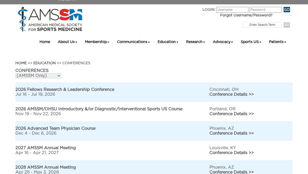
Task: Open the [AMSSM Only] conference filter dropdown
Action: click(x=38, y=76)
